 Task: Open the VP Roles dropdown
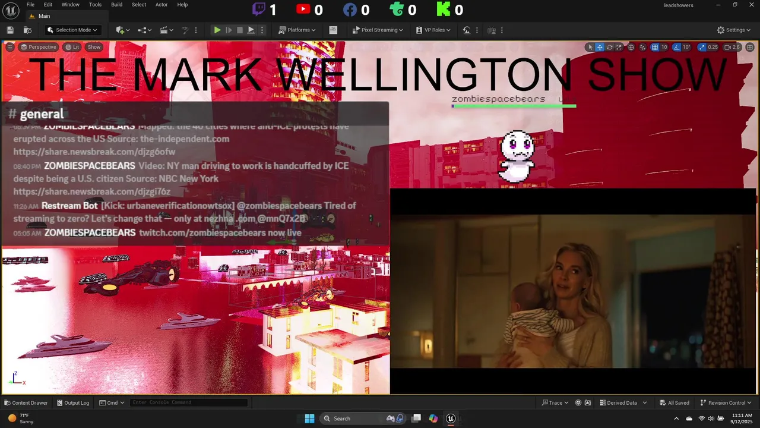[x=433, y=30]
